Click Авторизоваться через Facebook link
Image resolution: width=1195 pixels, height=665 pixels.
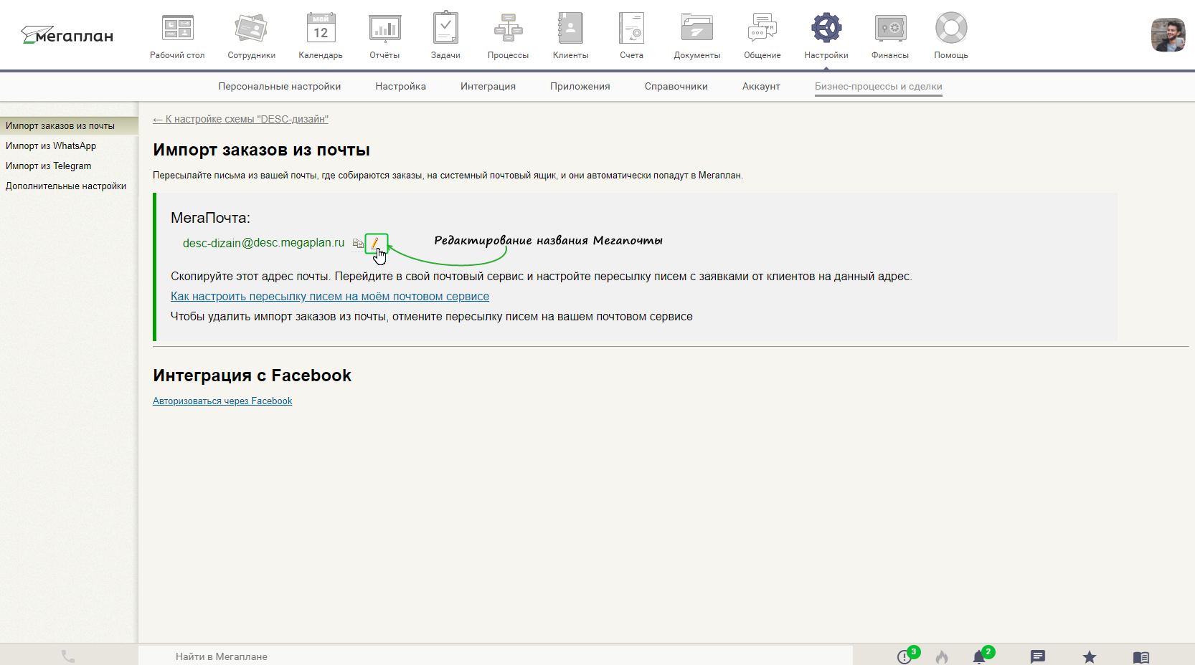click(222, 401)
